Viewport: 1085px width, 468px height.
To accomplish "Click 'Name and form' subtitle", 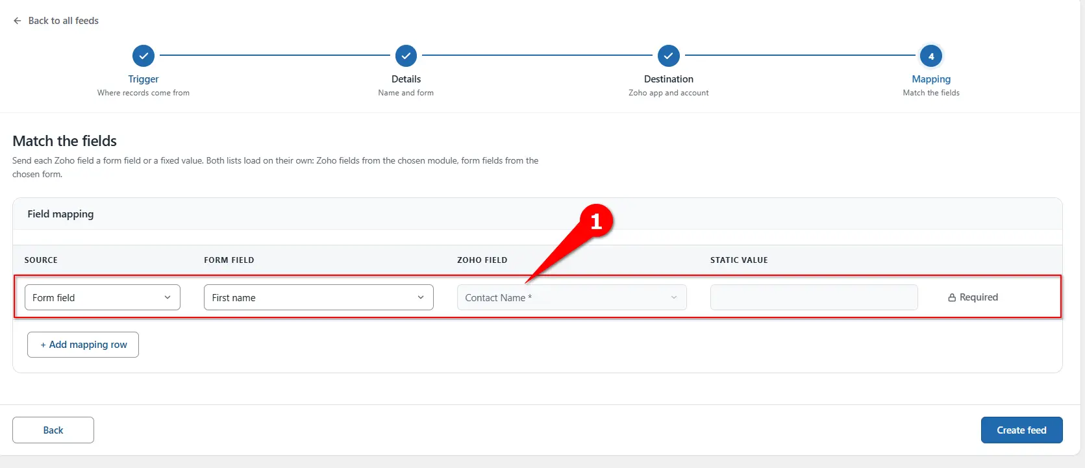I will (406, 93).
